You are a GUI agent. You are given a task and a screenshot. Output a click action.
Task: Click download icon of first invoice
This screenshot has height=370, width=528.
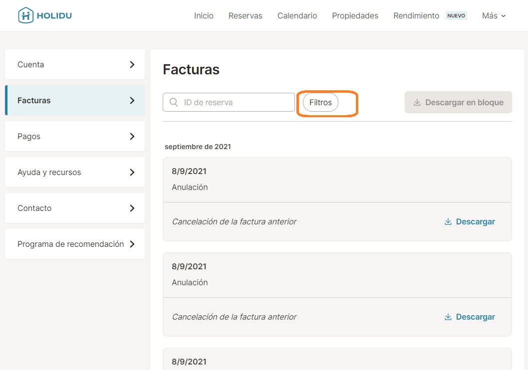[x=448, y=221]
